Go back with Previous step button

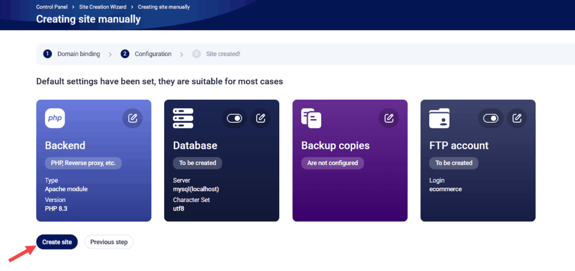click(x=109, y=242)
